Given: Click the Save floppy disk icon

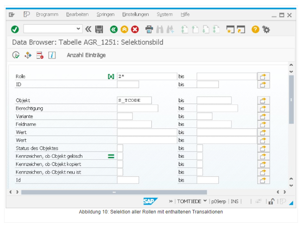Looking at the screenshot, I should tap(99, 29).
